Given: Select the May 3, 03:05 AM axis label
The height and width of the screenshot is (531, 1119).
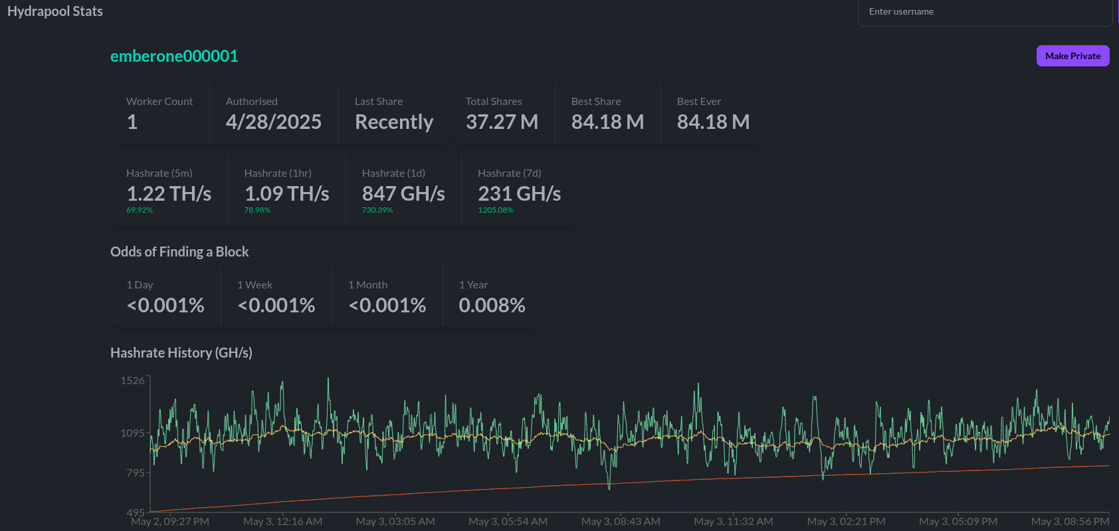Looking at the screenshot, I should 395,522.
